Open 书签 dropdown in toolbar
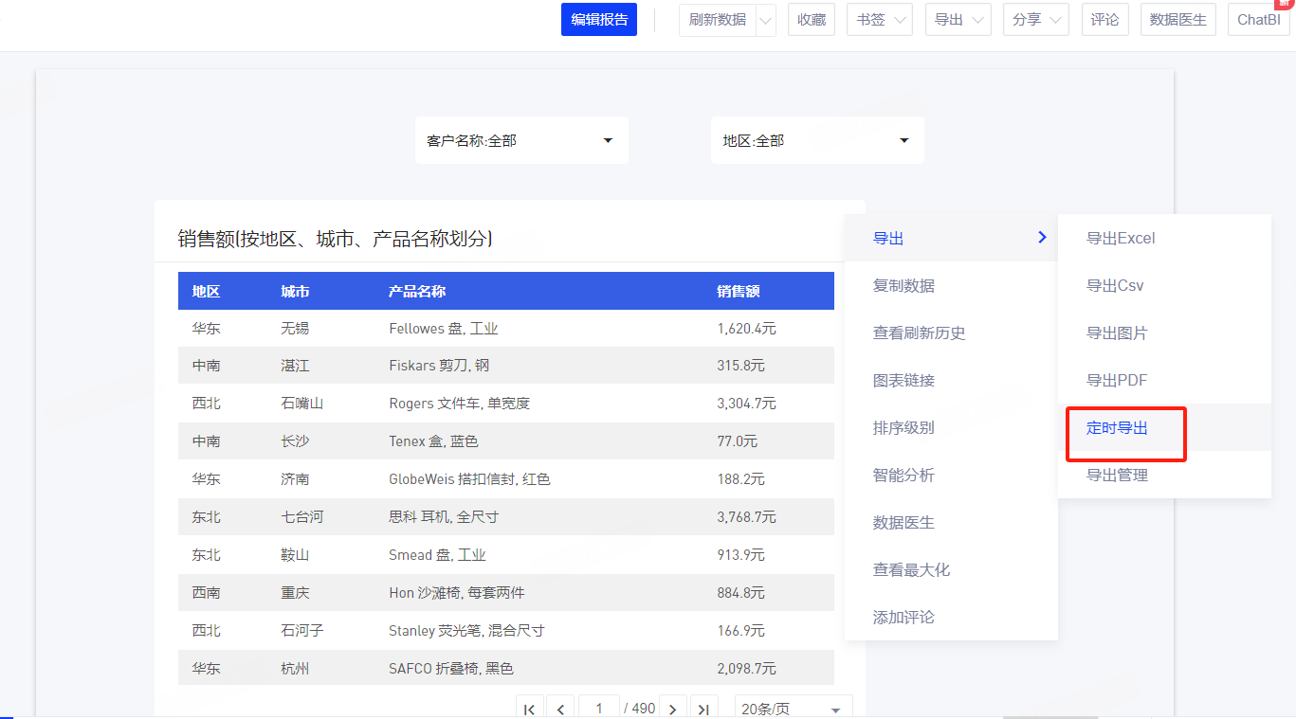Screen dimensions: 1296x719 point(879,20)
